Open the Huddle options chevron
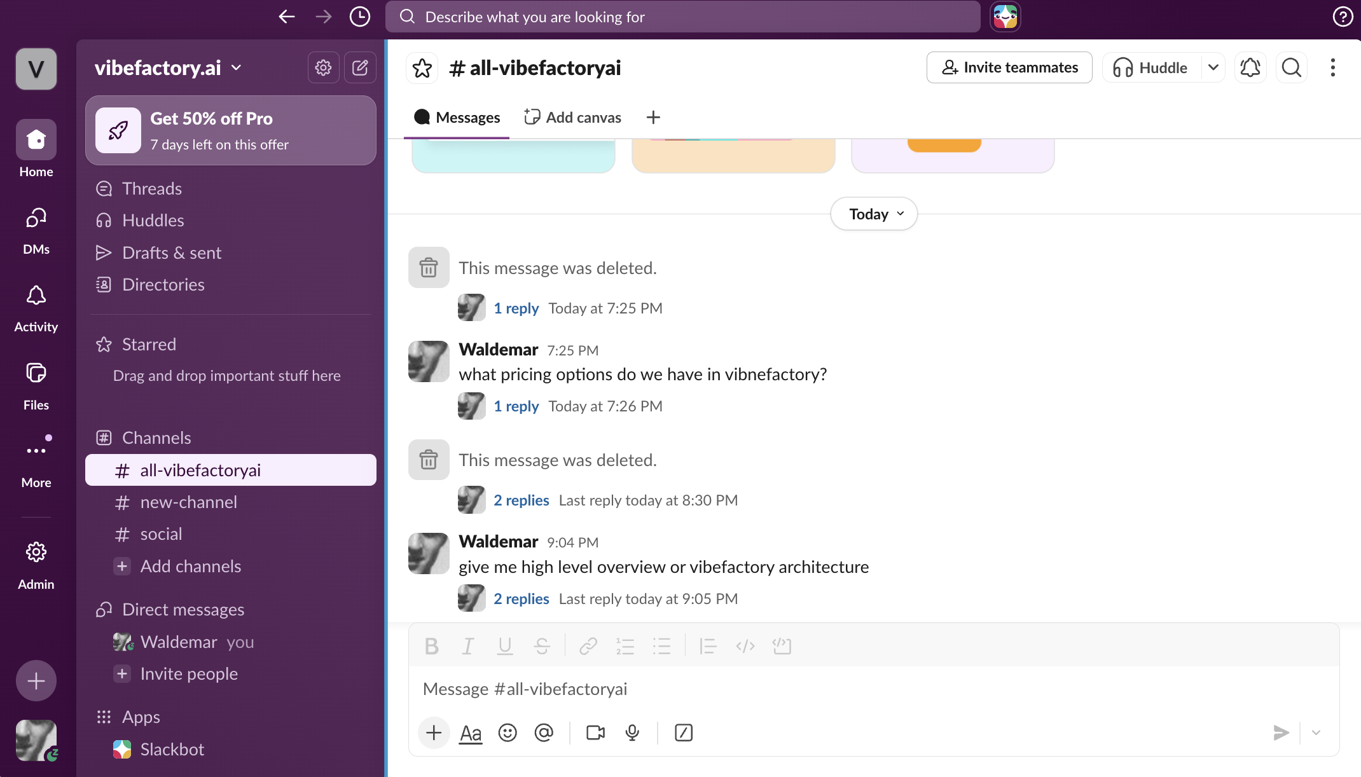Viewport: 1361px width, 777px height. (x=1213, y=67)
